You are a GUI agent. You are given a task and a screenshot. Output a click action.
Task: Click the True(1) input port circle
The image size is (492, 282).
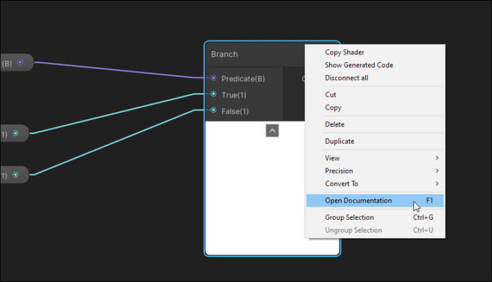(x=213, y=94)
